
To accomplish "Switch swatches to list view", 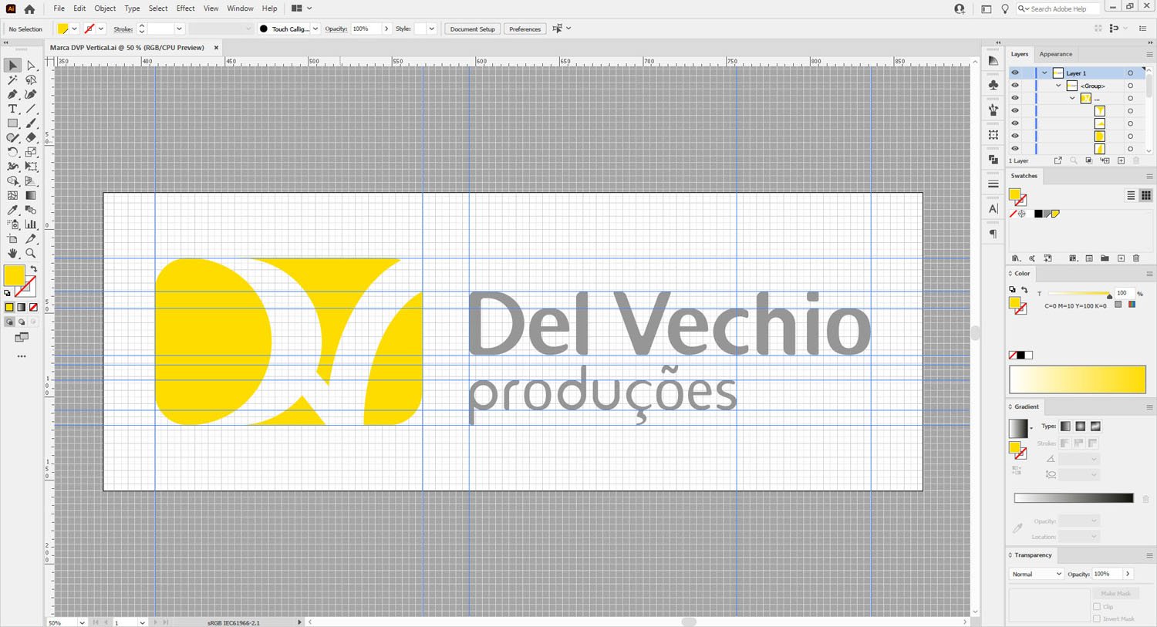I will 1131,195.
